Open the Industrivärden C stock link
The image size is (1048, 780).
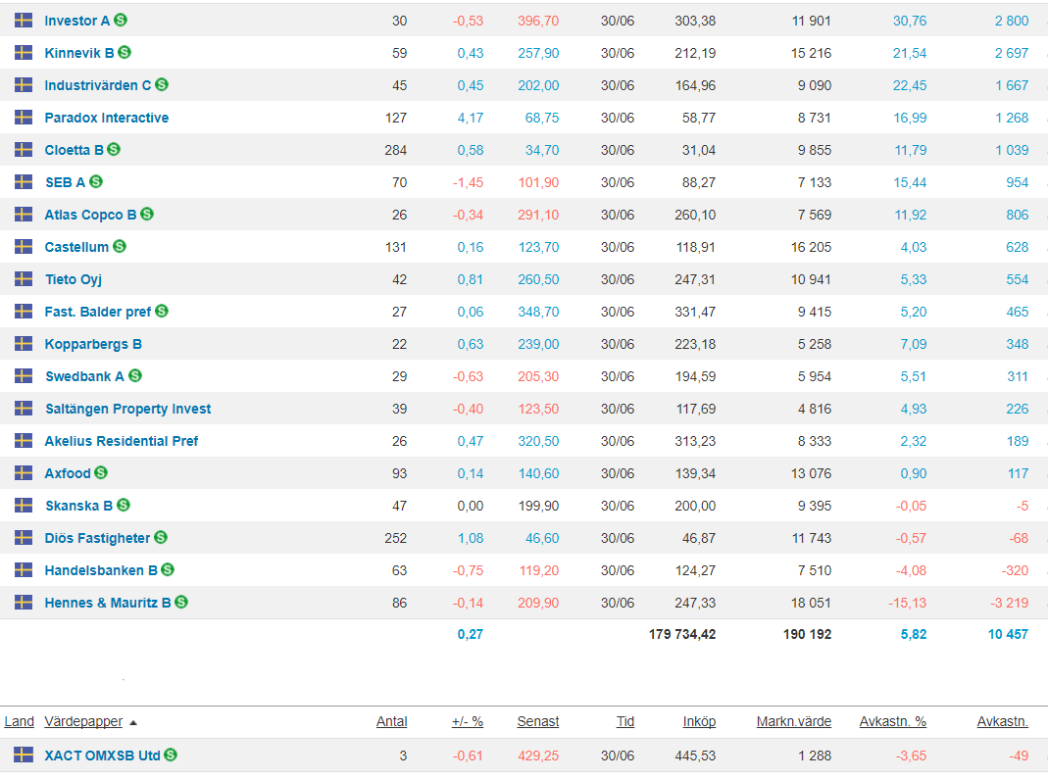97,85
